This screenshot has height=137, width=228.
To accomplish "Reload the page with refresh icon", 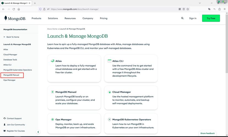I will coord(14,9).
